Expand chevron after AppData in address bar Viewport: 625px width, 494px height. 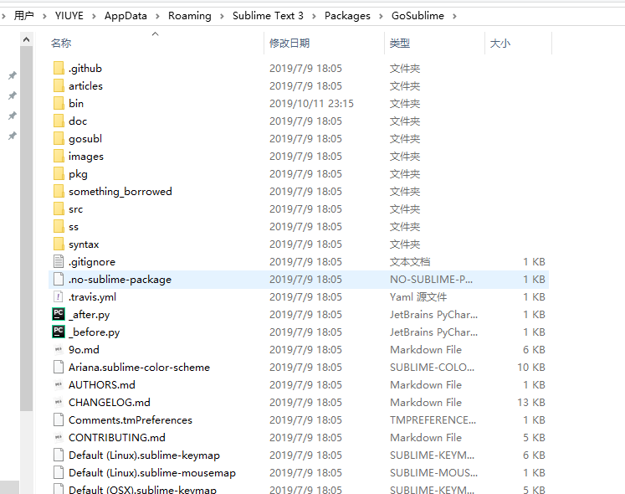pyautogui.click(x=157, y=16)
